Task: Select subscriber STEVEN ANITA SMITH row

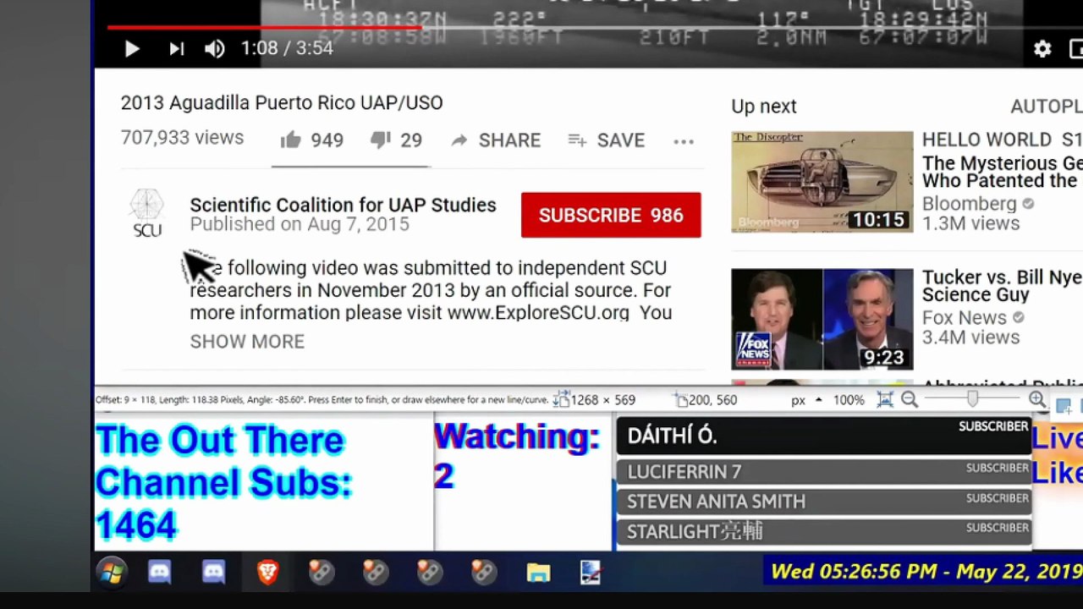Action: tap(823, 502)
